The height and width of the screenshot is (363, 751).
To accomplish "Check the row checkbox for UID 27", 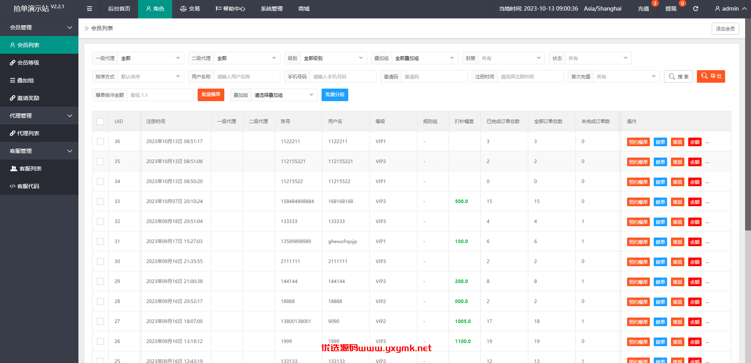I will (100, 321).
